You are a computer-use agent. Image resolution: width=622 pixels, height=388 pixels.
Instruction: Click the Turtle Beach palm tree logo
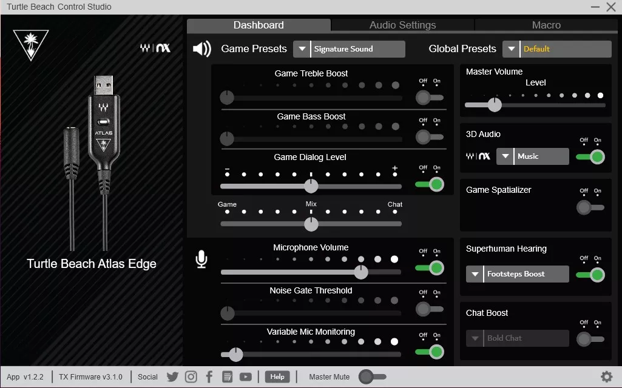(x=30, y=45)
